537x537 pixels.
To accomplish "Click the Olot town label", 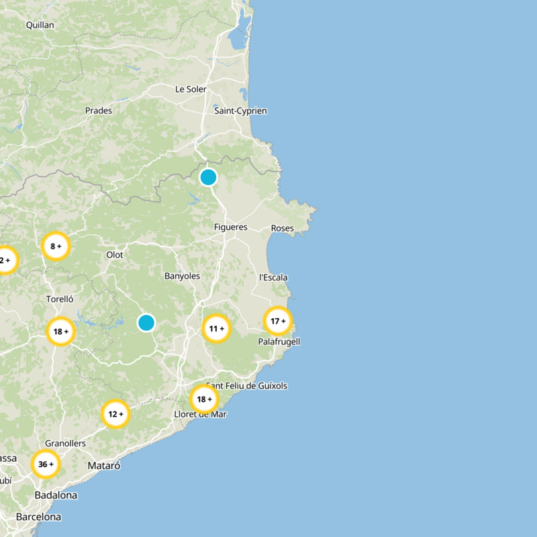I will 115,255.
